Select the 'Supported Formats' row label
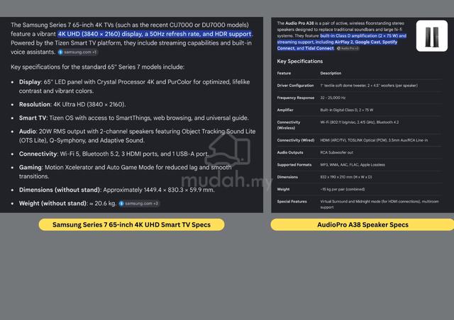This screenshot has height=320, width=454. [294, 165]
